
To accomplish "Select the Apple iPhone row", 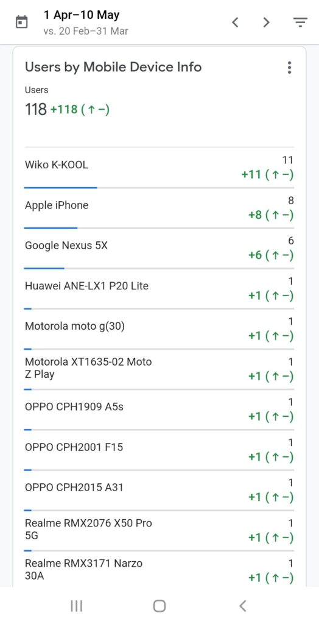I will click(159, 208).
